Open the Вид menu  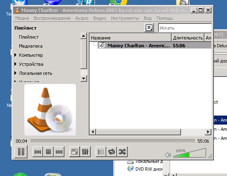tap(147, 18)
